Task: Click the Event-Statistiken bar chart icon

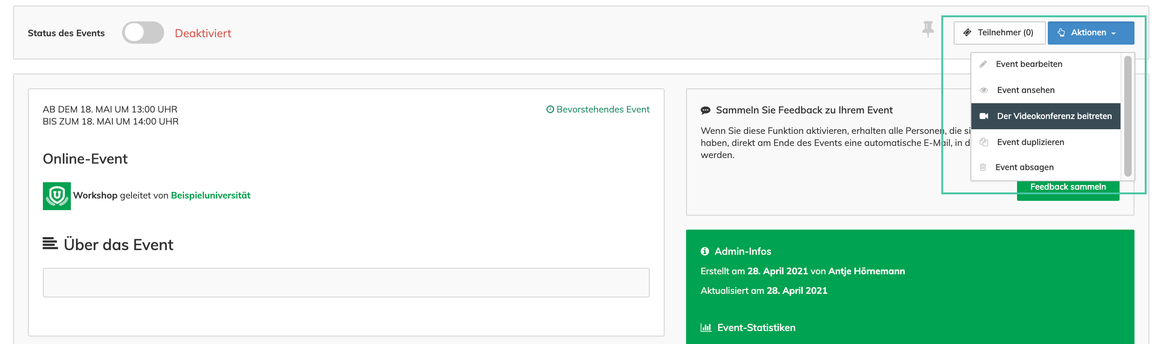Action: [706, 328]
